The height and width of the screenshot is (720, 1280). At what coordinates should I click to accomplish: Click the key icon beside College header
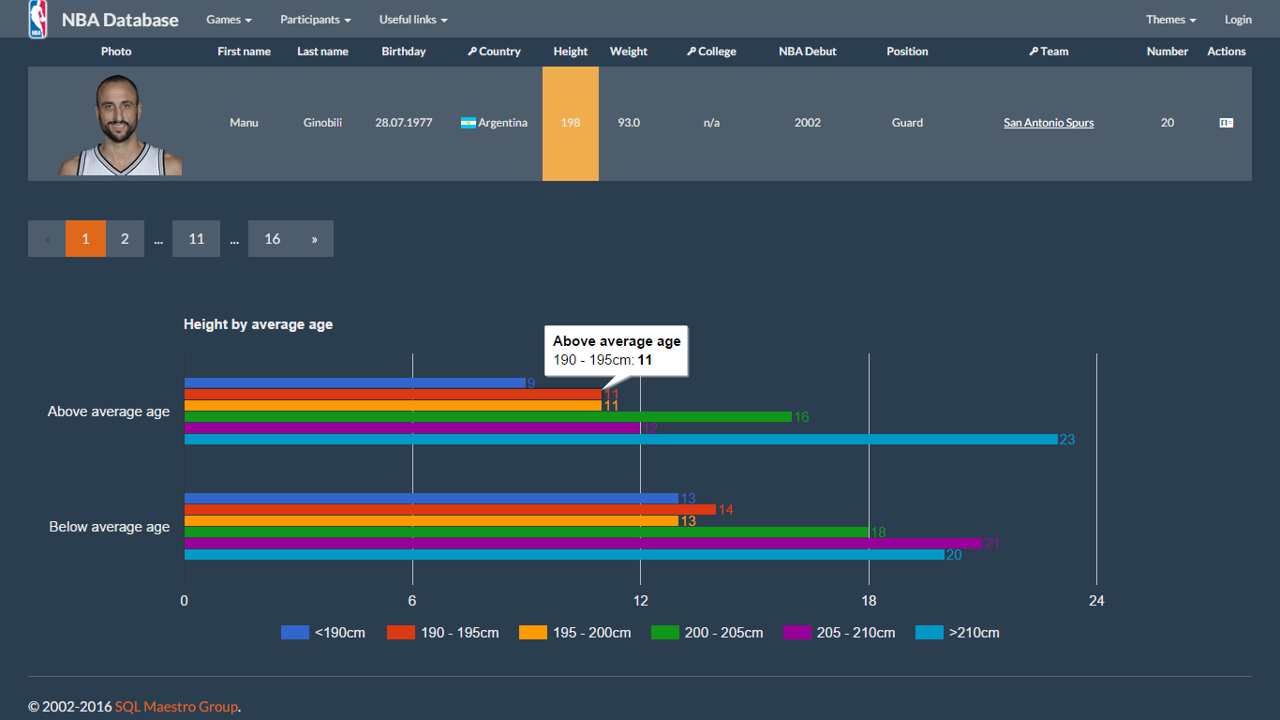pyautogui.click(x=692, y=52)
